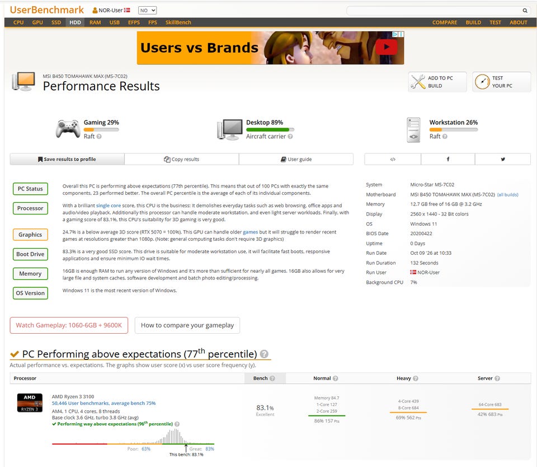Screen dimensions: 537x467
Task: Click the AMD Ryzen 3 processor logo
Action: pos(30,403)
